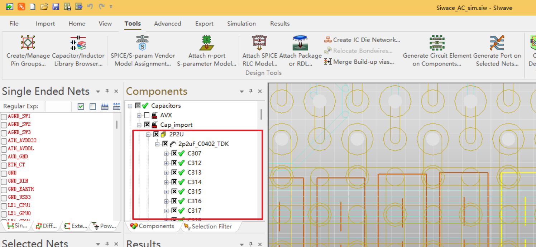Open the quick access toolbar customize arrow
Image resolution: width=536 pixels, height=247 pixels.
[x=111, y=6]
